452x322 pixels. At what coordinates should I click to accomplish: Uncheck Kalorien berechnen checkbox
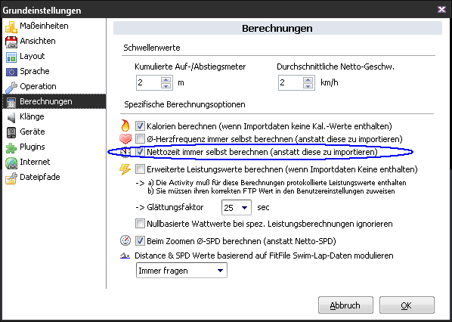(x=140, y=126)
